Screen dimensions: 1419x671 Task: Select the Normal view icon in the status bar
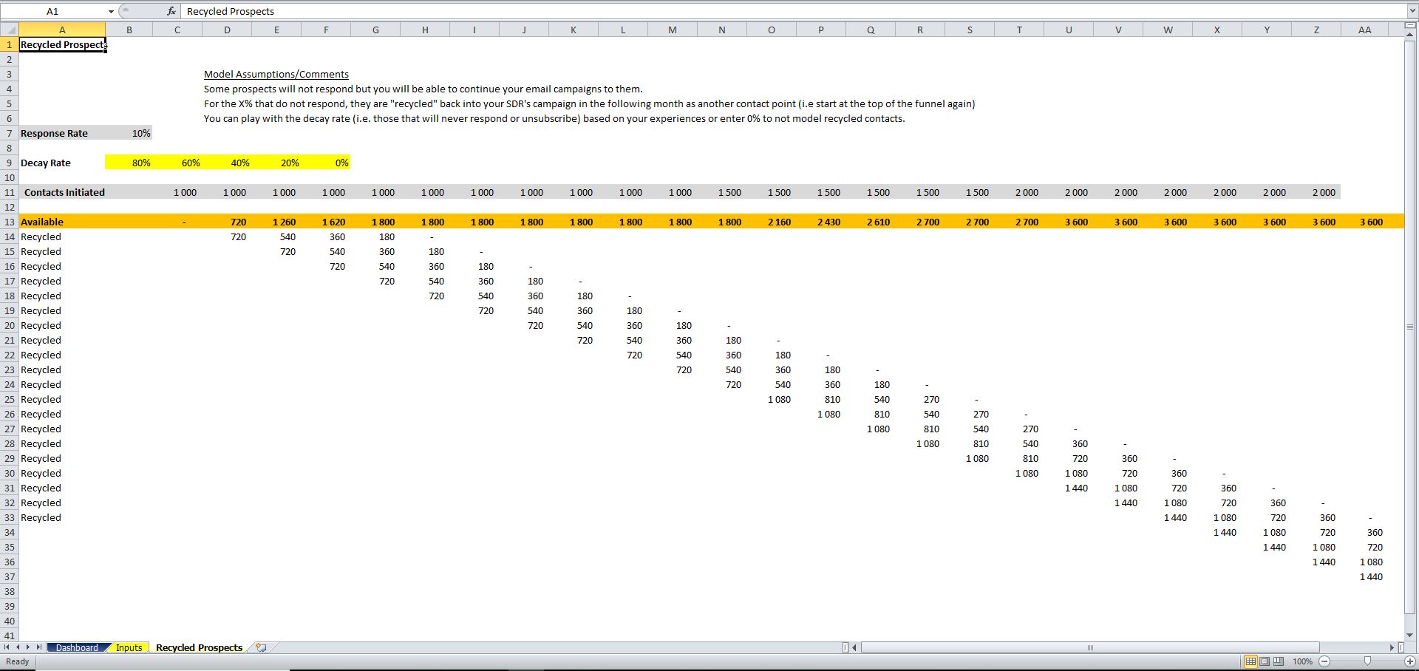click(1250, 661)
